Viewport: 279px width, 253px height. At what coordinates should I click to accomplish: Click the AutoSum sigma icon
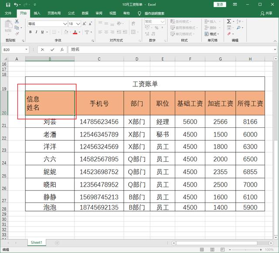(x=229, y=21)
